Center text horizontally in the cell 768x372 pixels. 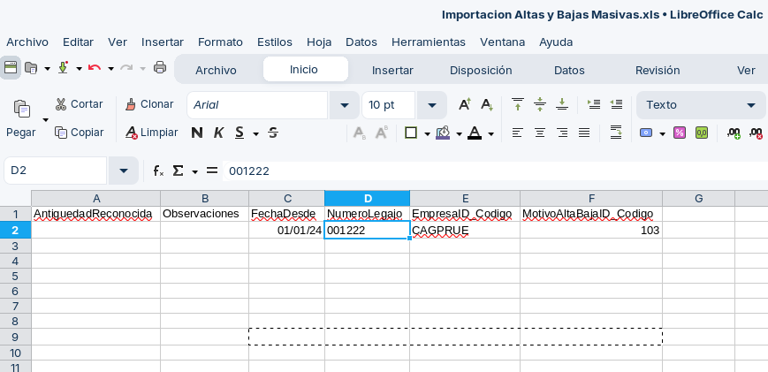tap(539, 133)
